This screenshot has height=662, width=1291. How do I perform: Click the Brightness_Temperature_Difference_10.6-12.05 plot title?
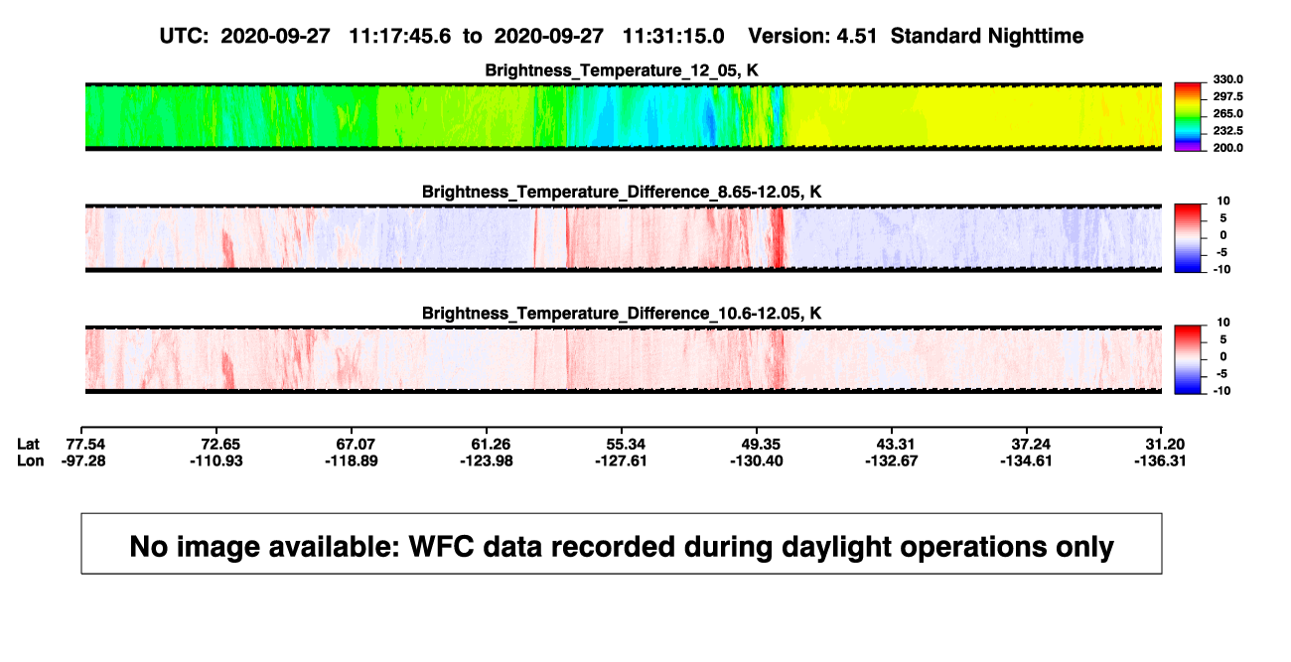(x=622, y=314)
